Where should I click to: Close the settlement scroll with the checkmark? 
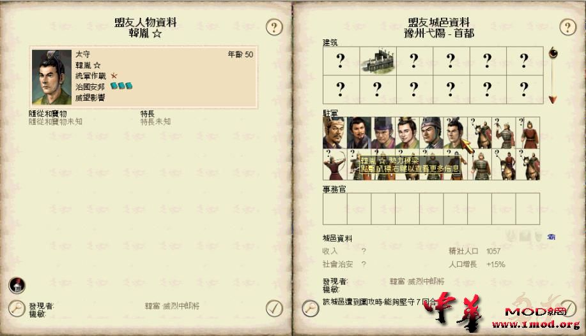pos(567,309)
